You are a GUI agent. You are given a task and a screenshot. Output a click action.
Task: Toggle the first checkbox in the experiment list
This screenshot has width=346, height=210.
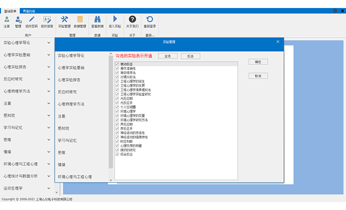click(x=117, y=64)
